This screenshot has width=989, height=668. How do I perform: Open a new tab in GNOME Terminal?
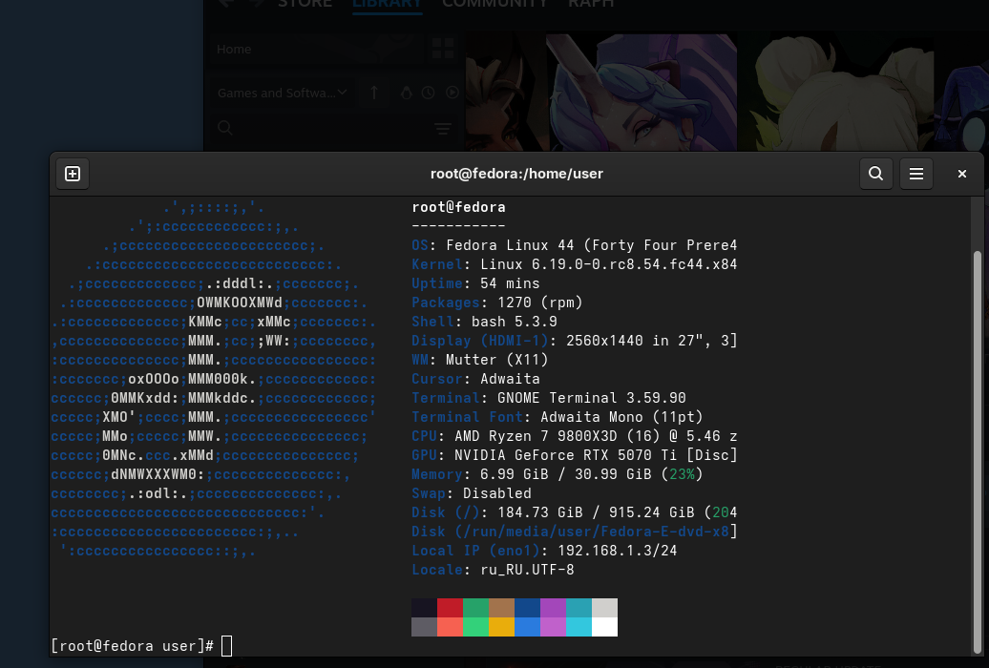click(73, 174)
